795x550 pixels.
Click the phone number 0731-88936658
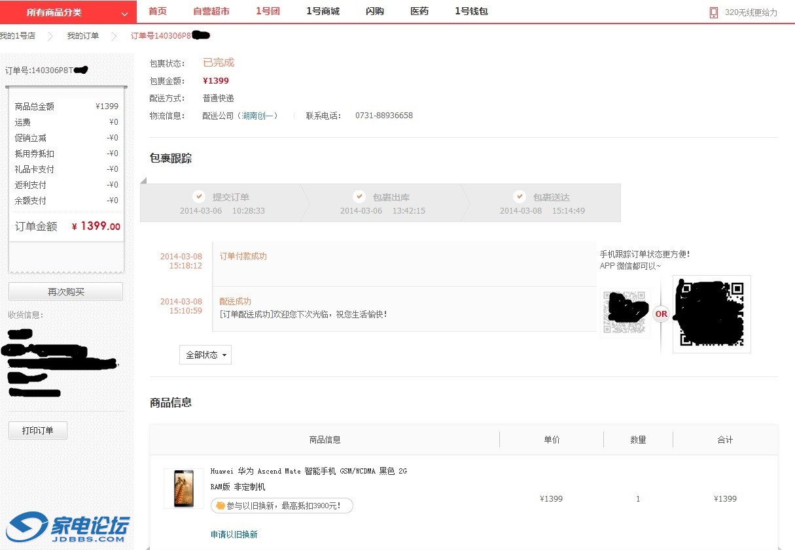pyautogui.click(x=384, y=116)
